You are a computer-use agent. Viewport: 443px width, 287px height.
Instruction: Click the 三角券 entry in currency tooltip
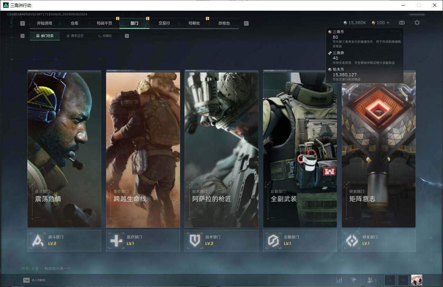(x=365, y=58)
